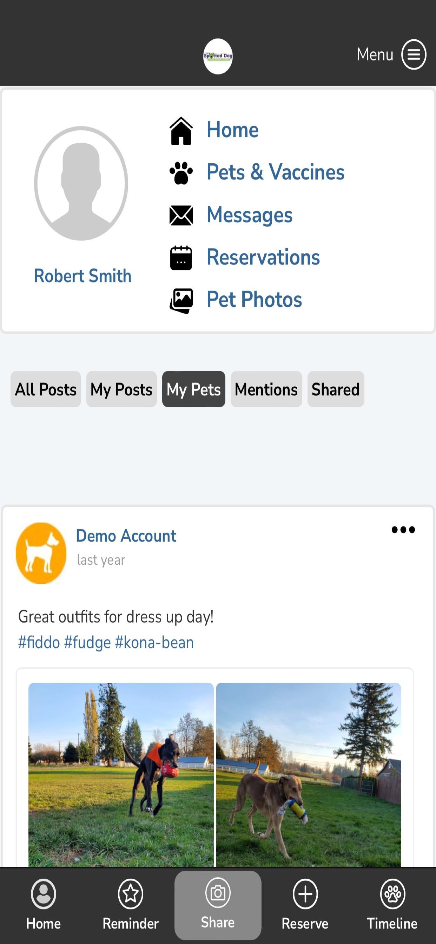
Task: Switch to the All Posts filter
Action: pos(46,389)
